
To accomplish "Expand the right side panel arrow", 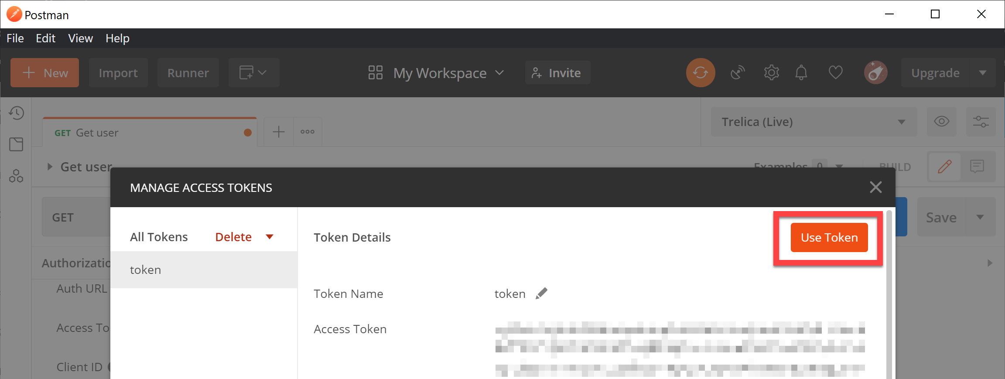I will pos(990,263).
